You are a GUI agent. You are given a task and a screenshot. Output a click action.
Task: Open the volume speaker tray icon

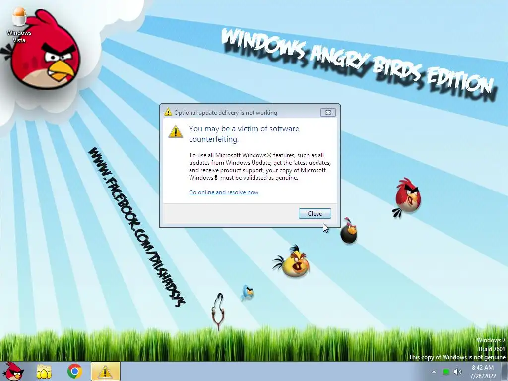pos(458,372)
